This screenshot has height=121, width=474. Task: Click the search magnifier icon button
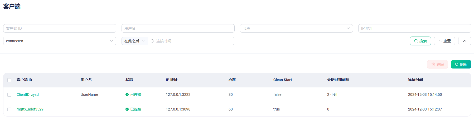click(x=420, y=41)
